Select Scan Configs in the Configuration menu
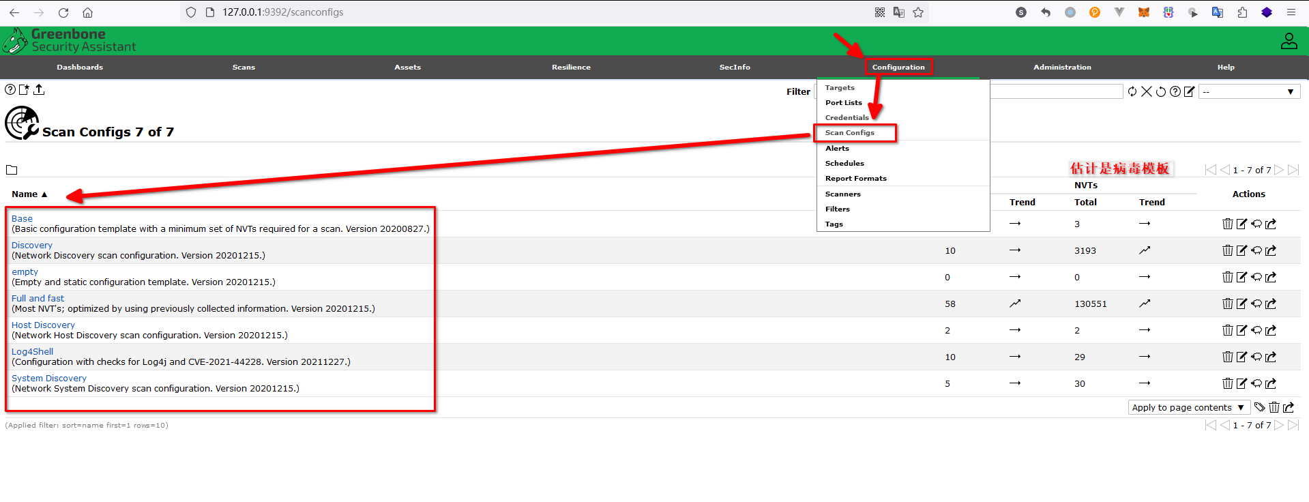This screenshot has width=1309, height=502. pyautogui.click(x=849, y=133)
